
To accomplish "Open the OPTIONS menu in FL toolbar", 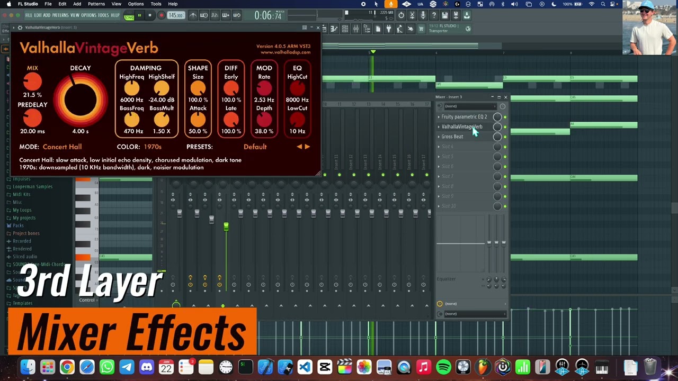I will coord(88,15).
